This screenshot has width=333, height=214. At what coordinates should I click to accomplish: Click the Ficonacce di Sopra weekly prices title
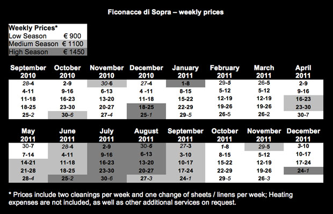pyautogui.click(x=165, y=12)
